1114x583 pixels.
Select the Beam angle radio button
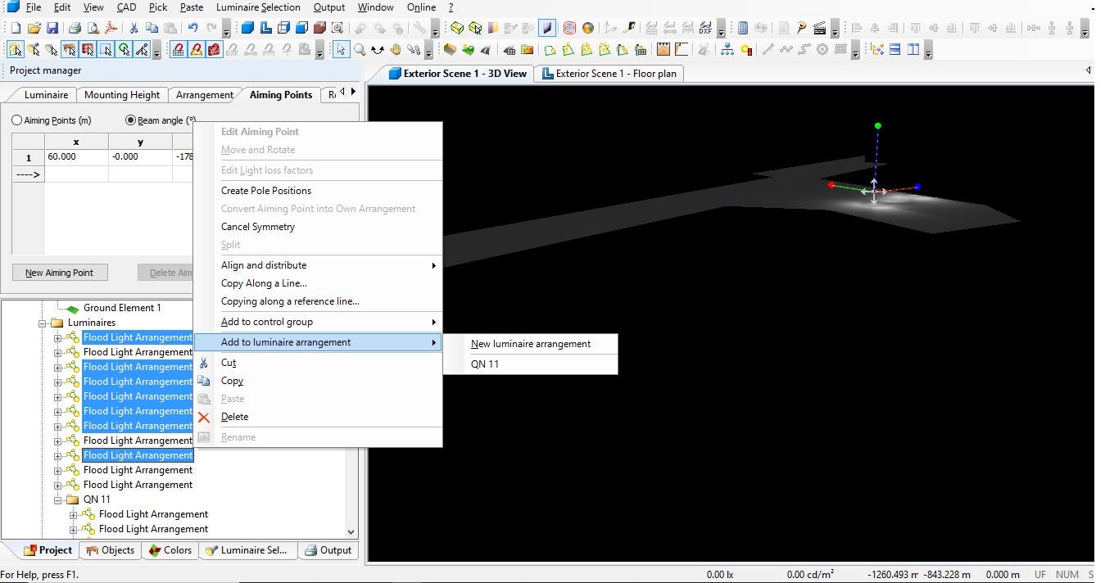(x=130, y=120)
